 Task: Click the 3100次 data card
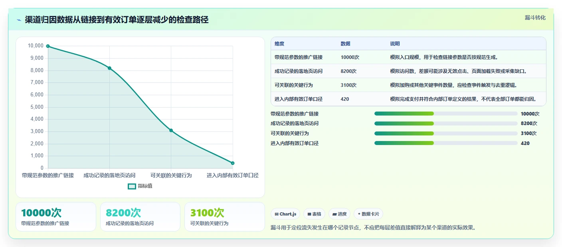coord(225,217)
